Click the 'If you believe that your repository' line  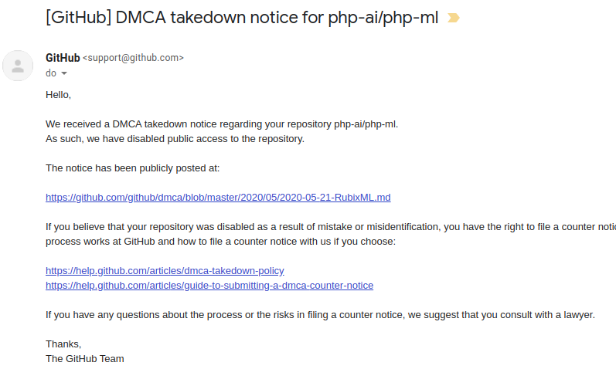tap(331, 227)
